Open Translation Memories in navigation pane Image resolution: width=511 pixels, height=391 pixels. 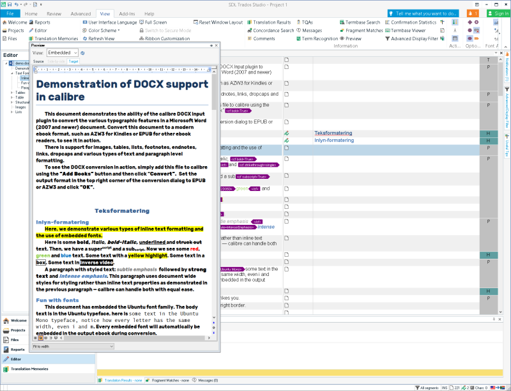pos(49,369)
